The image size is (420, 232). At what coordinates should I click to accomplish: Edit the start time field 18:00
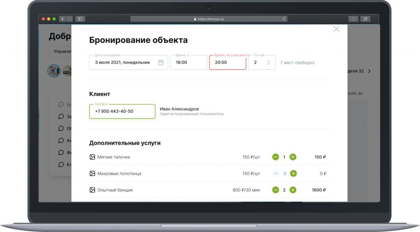pos(189,62)
